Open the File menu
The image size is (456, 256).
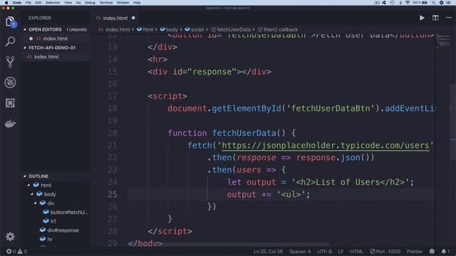click(x=28, y=3)
